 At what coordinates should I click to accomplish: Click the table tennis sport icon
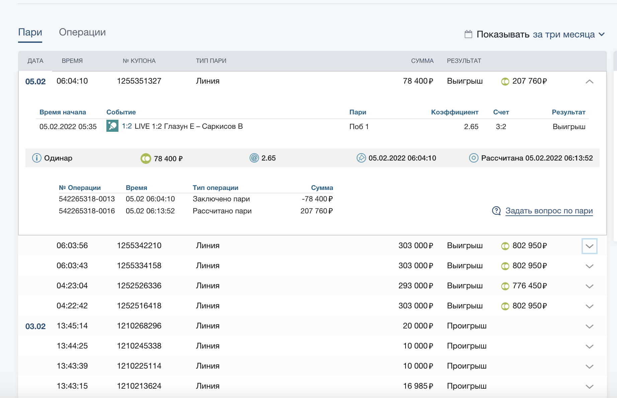coord(112,126)
